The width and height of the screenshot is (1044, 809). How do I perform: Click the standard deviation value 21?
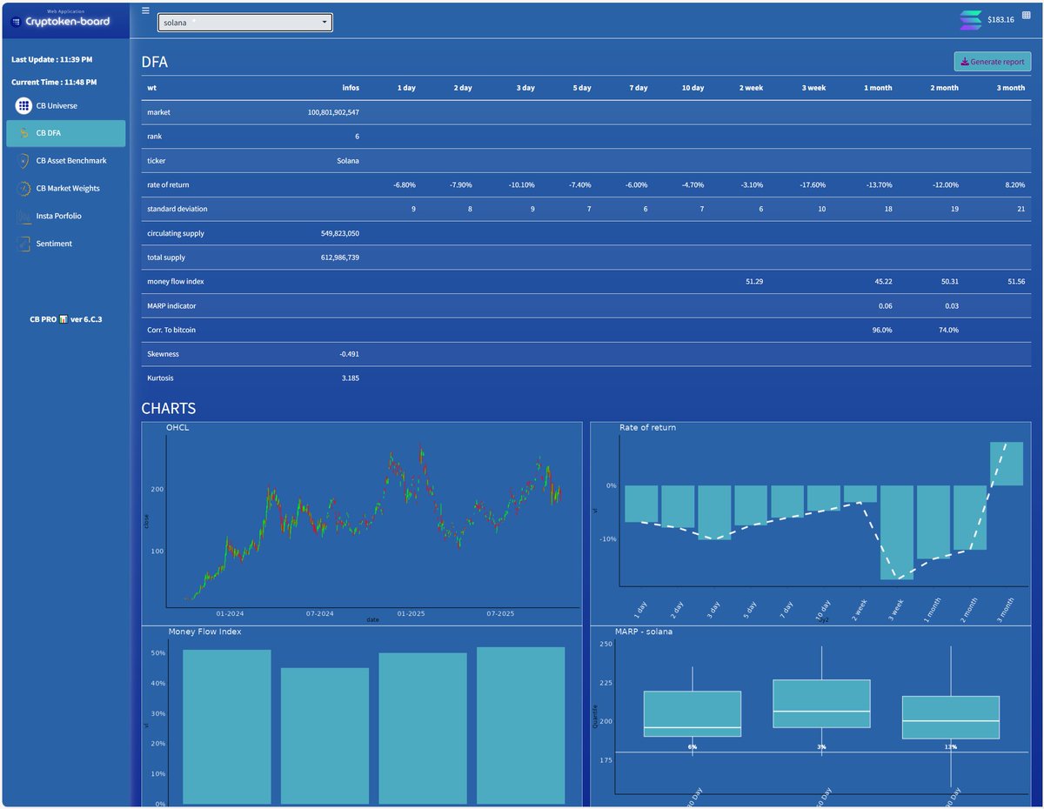1021,210
